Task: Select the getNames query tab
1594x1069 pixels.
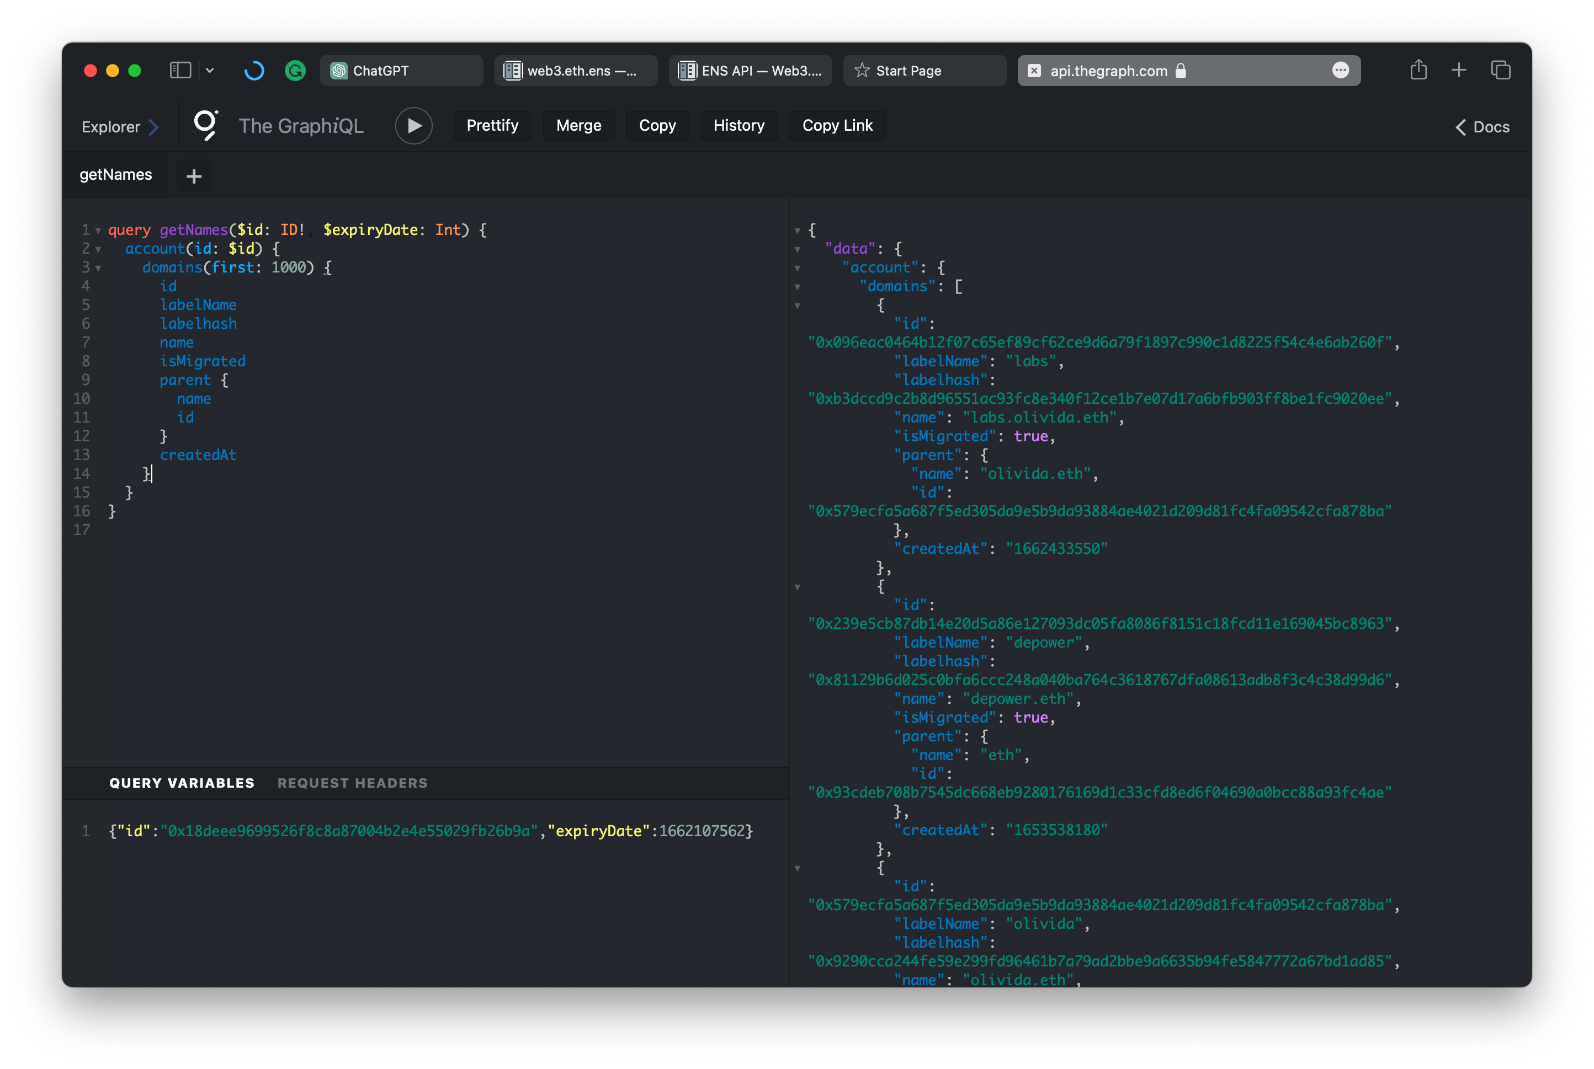Action: point(115,174)
